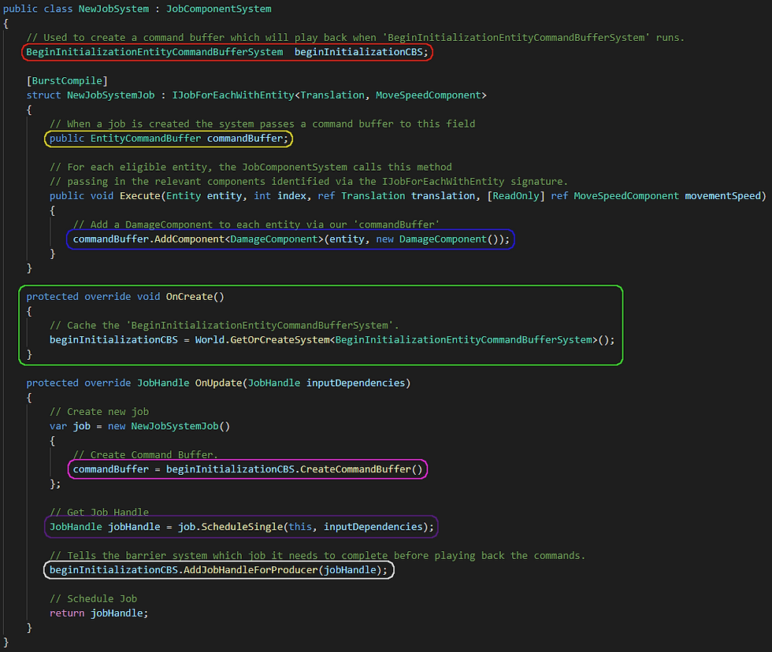Click the comment starting "// Used to create a command buffer"

[x=355, y=37]
